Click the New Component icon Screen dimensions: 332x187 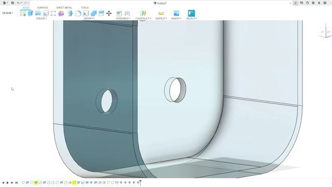119,14
